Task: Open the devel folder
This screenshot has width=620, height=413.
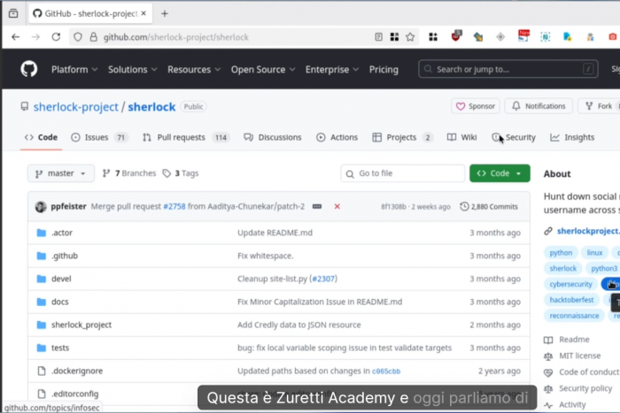Action: 61,279
